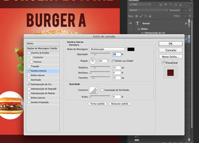Click the shape layer filter icon
199x143 pixels.
pos(175,5)
